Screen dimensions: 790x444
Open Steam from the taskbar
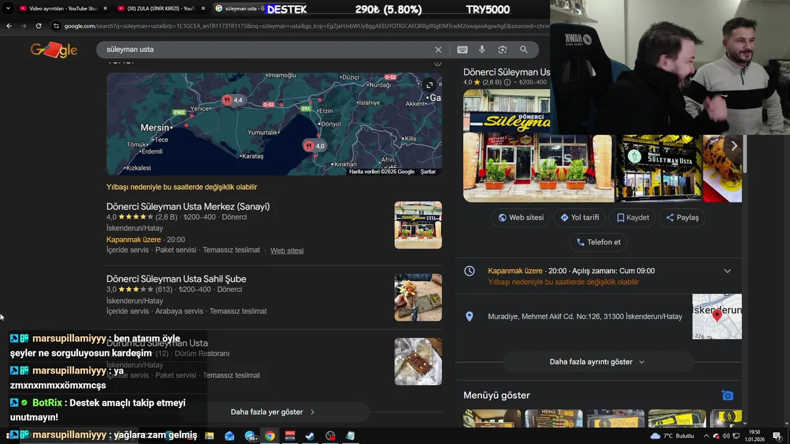[x=310, y=436]
